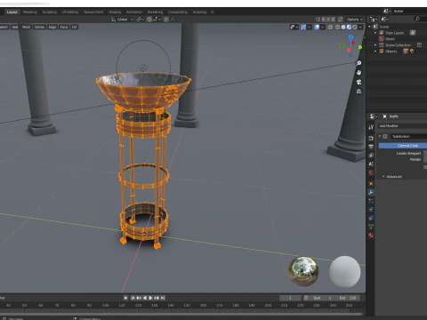Switch to Modeling workspace tab
Image resolution: width=427 pixels, height=320 pixels.
coord(29,12)
